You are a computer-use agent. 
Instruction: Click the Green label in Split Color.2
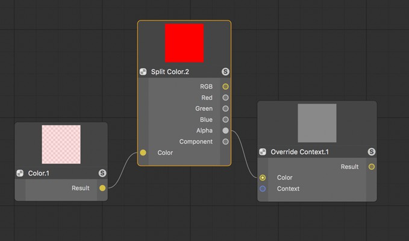(204, 108)
